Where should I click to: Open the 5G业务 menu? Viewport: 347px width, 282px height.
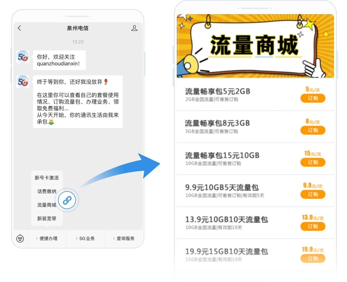[x=85, y=239]
